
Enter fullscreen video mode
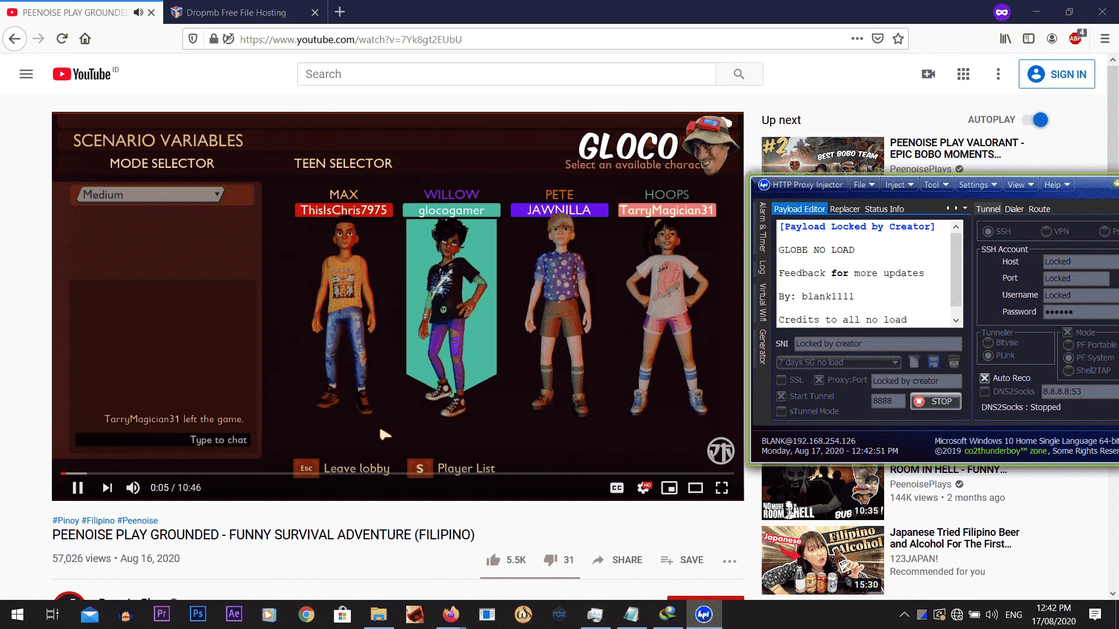coord(722,488)
